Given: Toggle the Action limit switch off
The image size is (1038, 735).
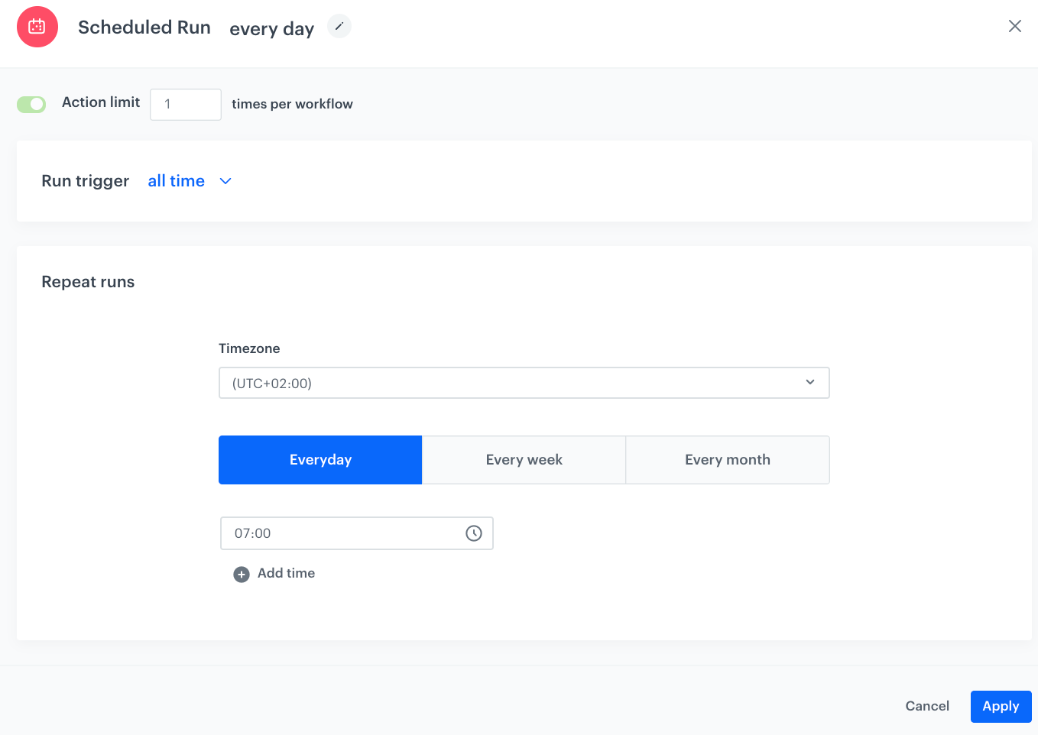Looking at the screenshot, I should [31, 103].
